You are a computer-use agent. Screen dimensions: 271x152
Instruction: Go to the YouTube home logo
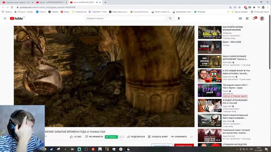pyautogui.click(x=17, y=19)
